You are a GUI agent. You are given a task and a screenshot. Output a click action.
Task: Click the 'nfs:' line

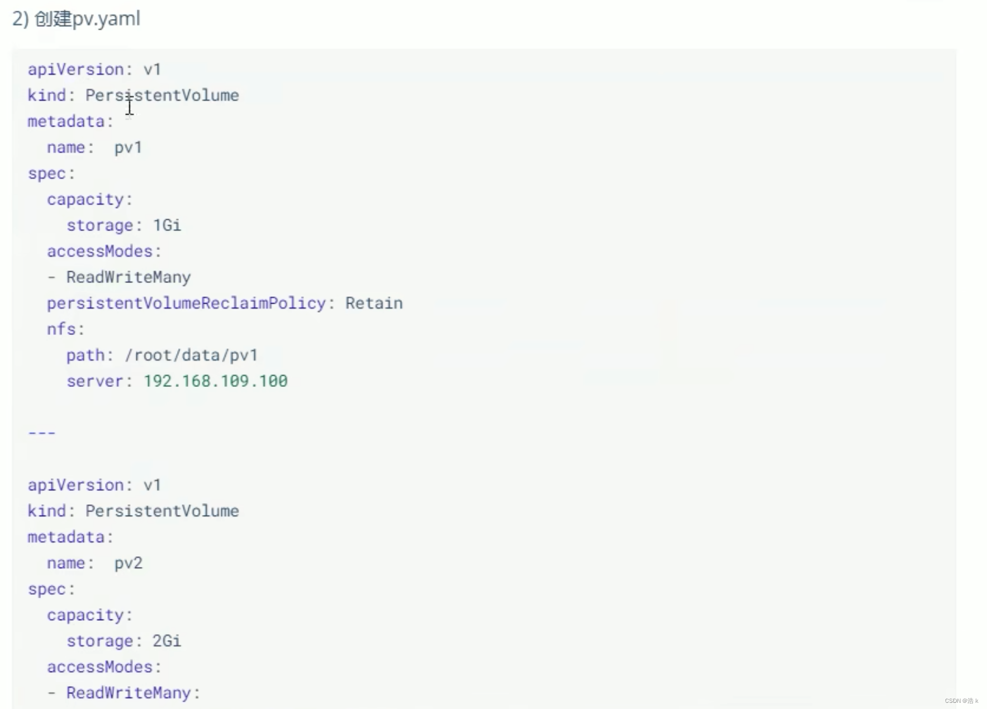point(65,329)
